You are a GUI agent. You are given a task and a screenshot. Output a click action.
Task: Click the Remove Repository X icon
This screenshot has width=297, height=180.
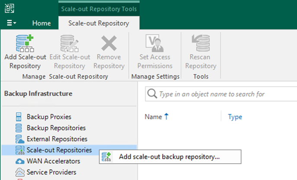pyautogui.click(x=109, y=43)
